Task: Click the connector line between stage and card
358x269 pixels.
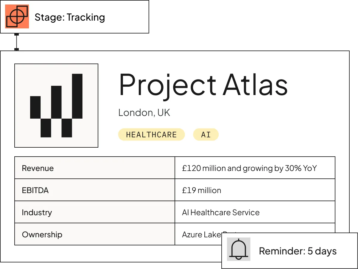Action: click(17, 42)
